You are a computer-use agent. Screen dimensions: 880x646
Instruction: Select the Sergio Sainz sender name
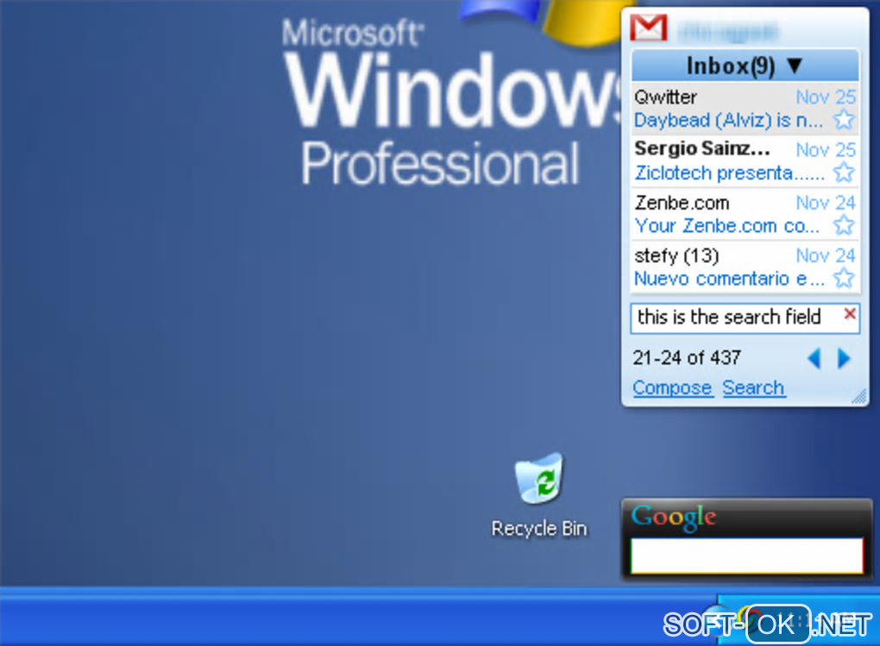[x=702, y=148]
